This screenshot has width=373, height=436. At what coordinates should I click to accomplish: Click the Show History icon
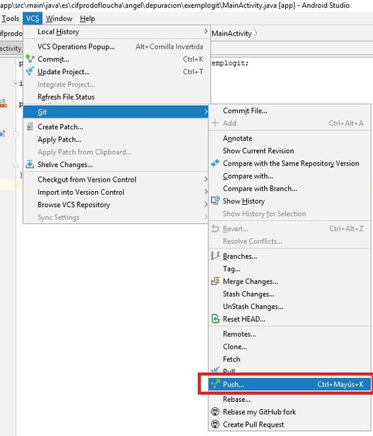pos(216,201)
